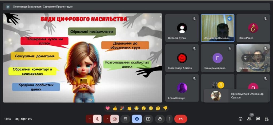Expand camera video settings chevron
The width and height of the screenshot is (273, 125).
click(107, 119)
